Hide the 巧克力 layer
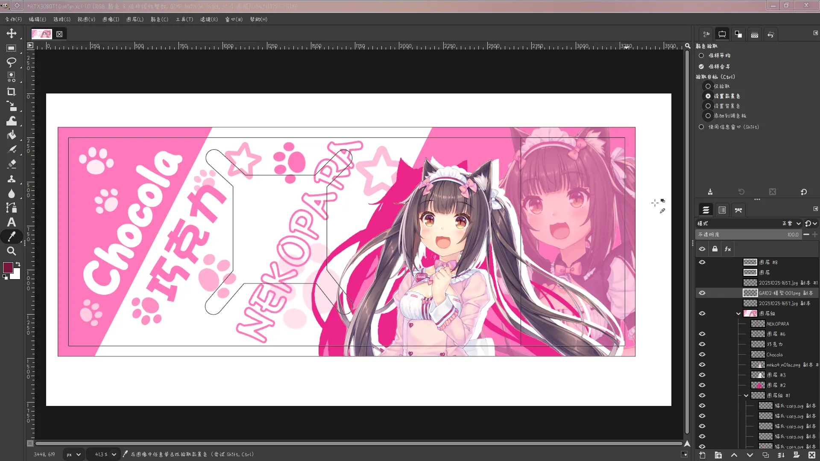This screenshot has width=820, height=461. pyautogui.click(x=702, y=344)
